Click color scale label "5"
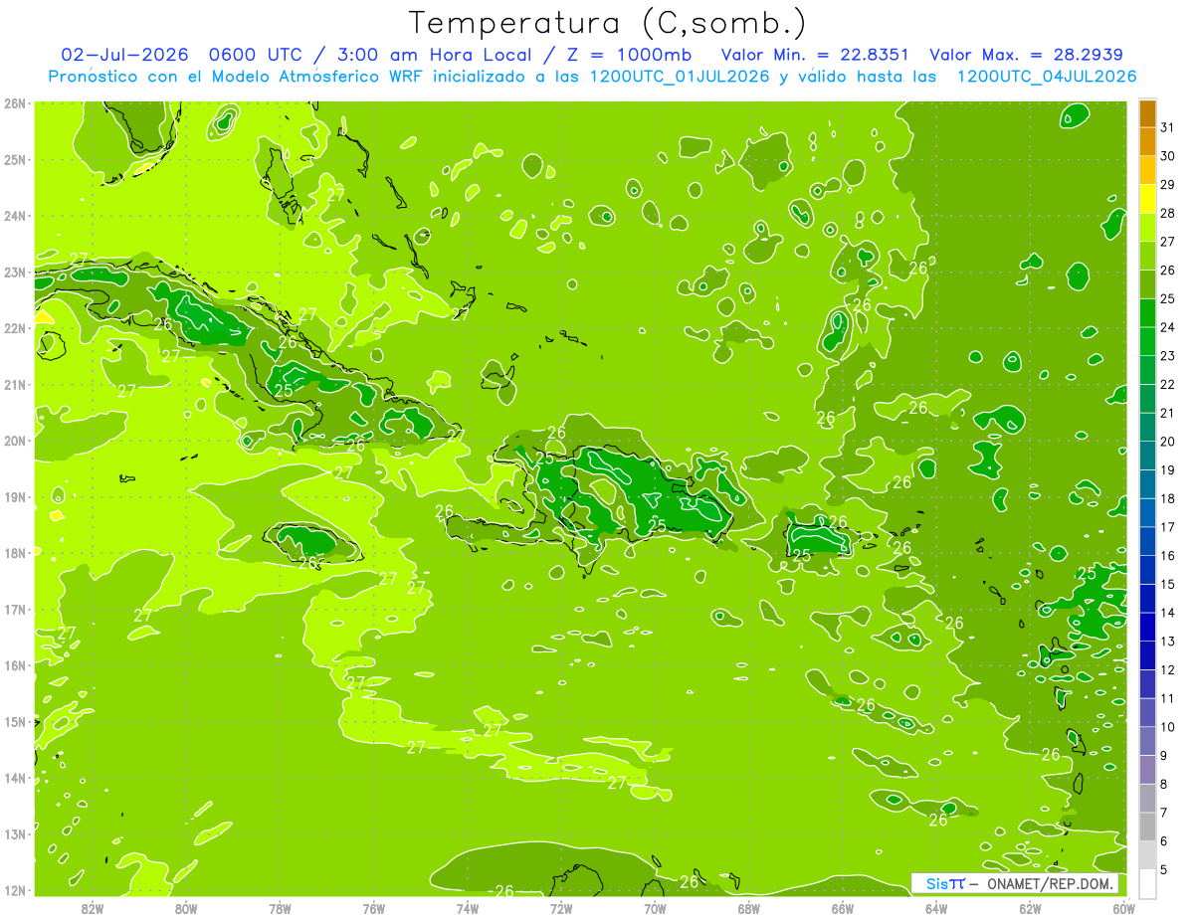This screenshot has width=1194, height=922. click(x=1164, y=869)
